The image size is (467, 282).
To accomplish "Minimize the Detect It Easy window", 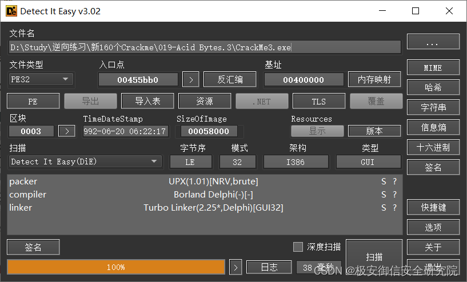I will point(382,11).
